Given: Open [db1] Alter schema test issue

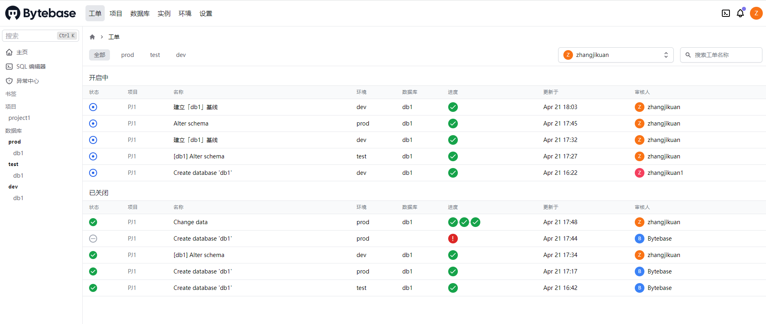Looking at the screenshot, I should click(x=199, y=156).
